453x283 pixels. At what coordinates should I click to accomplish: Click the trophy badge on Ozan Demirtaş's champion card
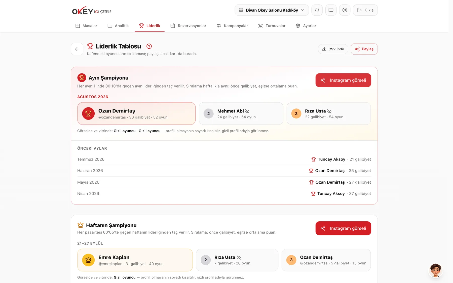pyautogui.click(x=88, y=113)
